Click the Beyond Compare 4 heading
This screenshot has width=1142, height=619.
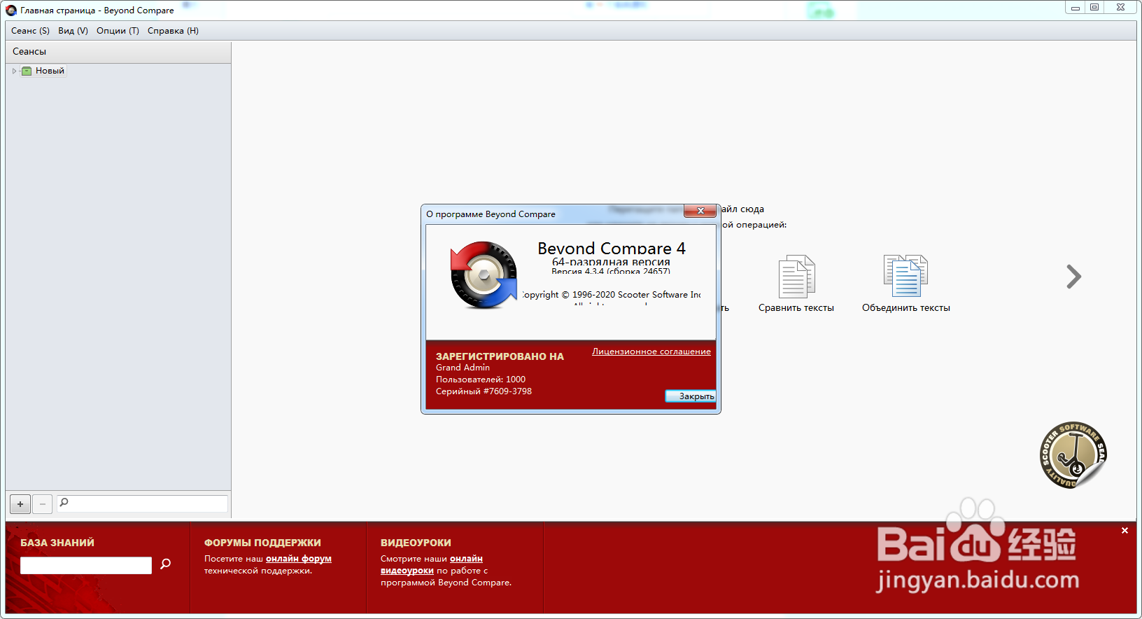point(612,249)
